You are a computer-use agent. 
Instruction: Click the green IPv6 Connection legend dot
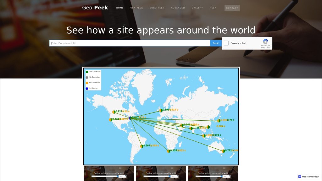(x=87, y=72)
